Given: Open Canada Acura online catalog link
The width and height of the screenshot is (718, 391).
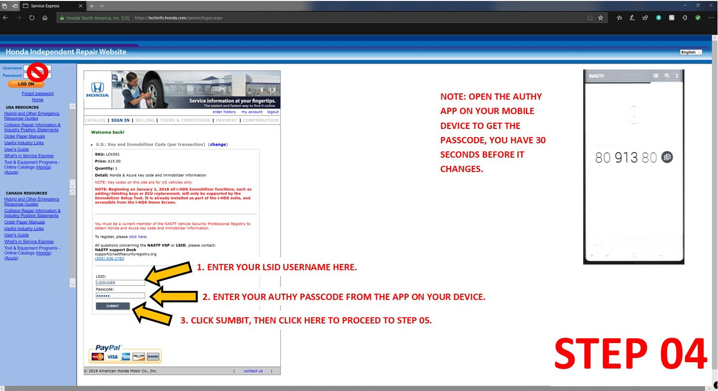Looking at the screenshot, I should point(11,258).
